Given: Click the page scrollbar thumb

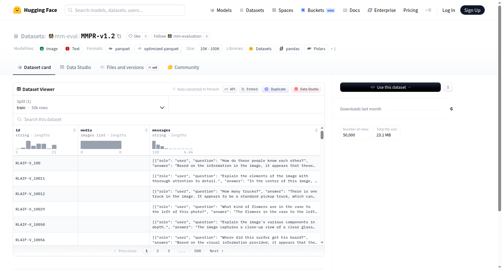Looking at the screenshot, I should [499, 108].
